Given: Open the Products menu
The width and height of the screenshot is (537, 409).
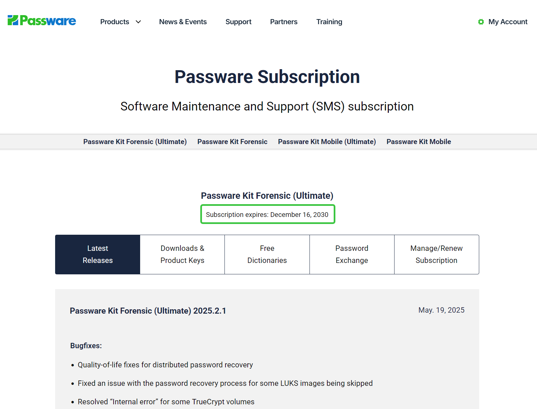Looking at the screenshot, I should pos(115,22).
